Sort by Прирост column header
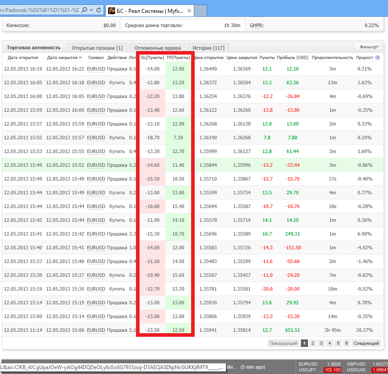The image size is (388, 374). coord(364,58)
